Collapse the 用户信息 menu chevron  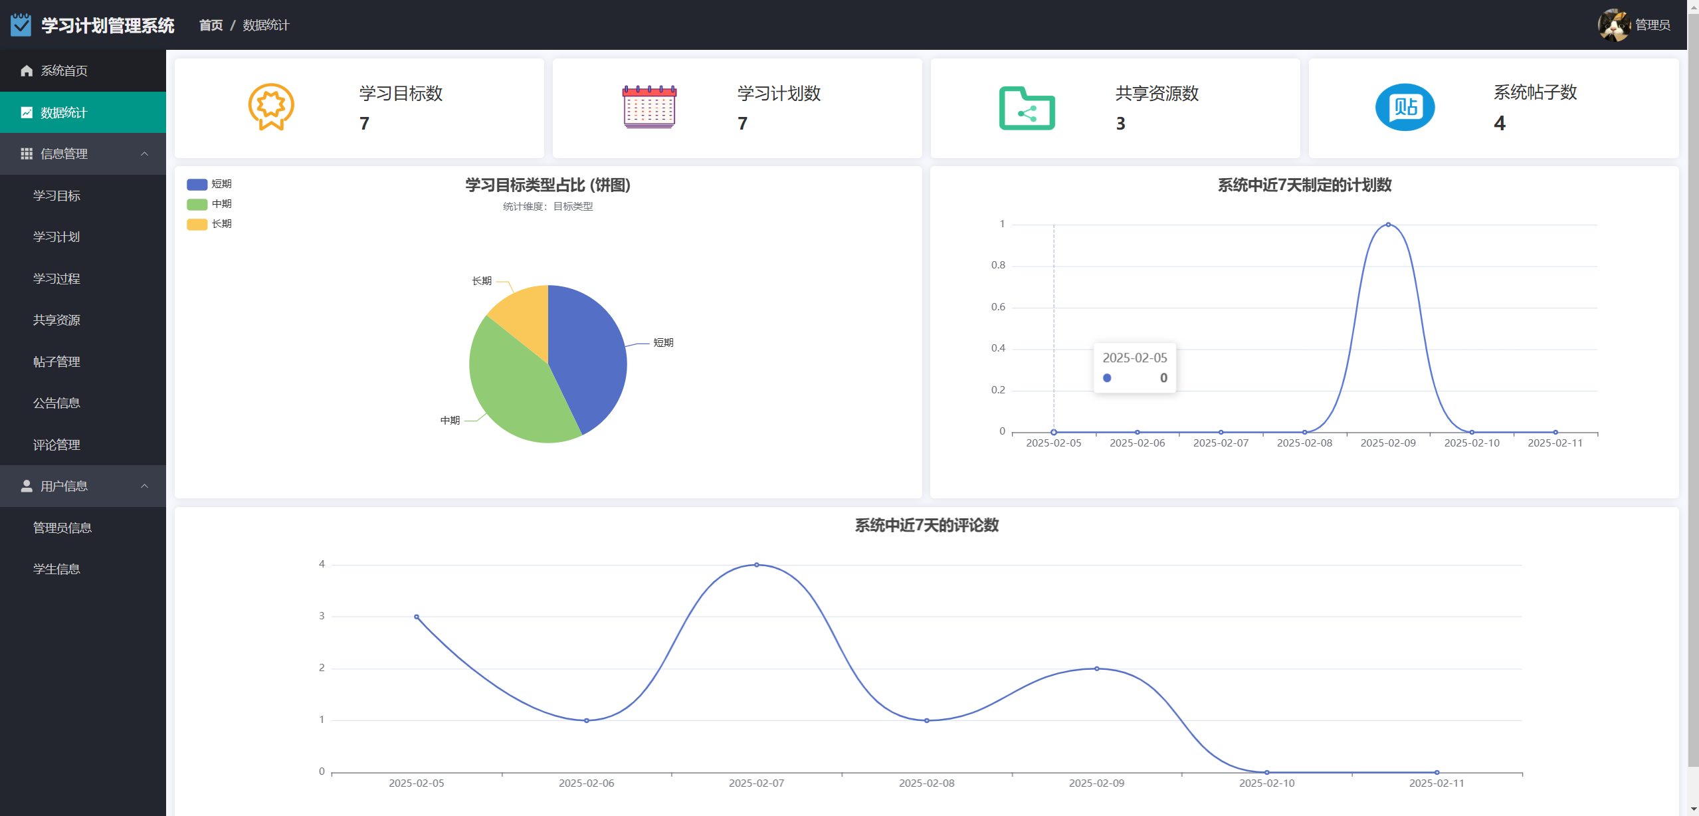[144, 486]
